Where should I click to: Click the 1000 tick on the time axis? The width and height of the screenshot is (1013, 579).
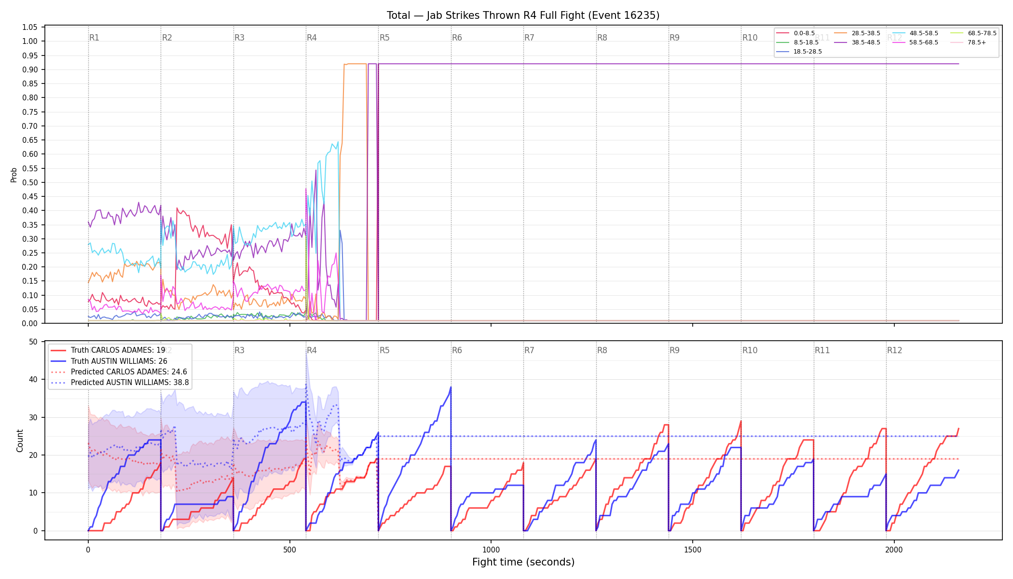point(491,550)
